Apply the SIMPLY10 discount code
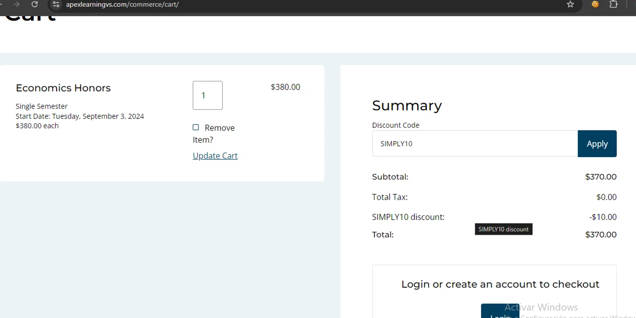The width and height of the screenshot is (636, 318). [x=597, y=144]
